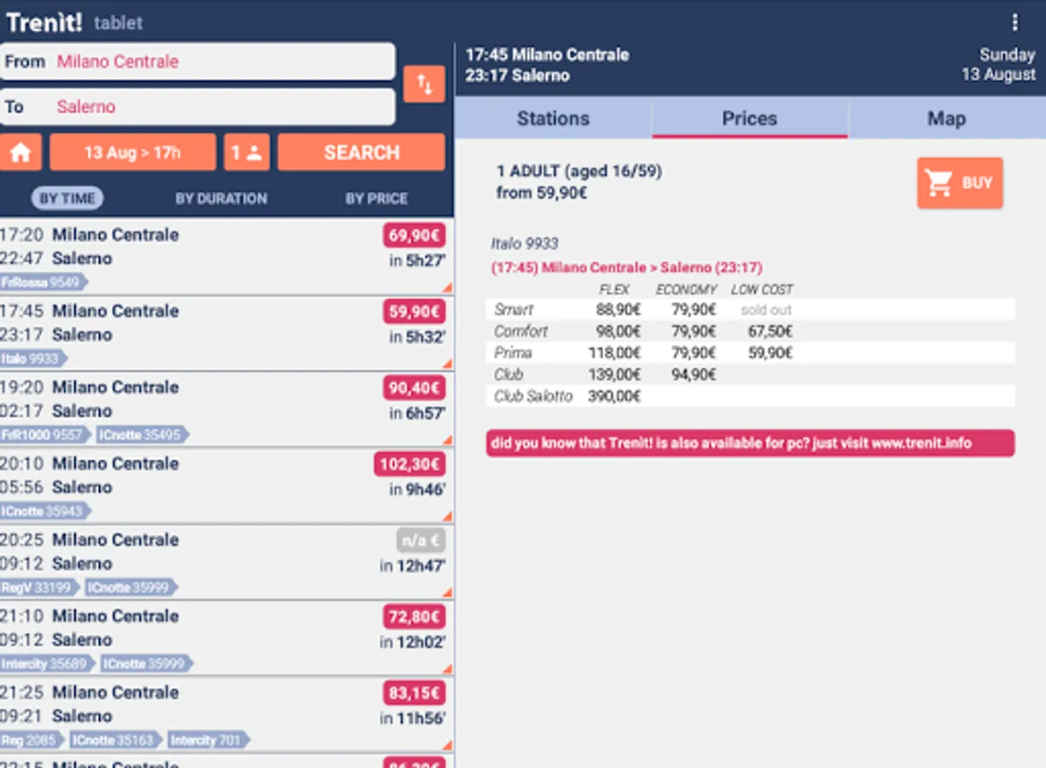Click the Italo 9933 heading in prices
This screenshot has width=1046, height=768.
pos(525,244)
